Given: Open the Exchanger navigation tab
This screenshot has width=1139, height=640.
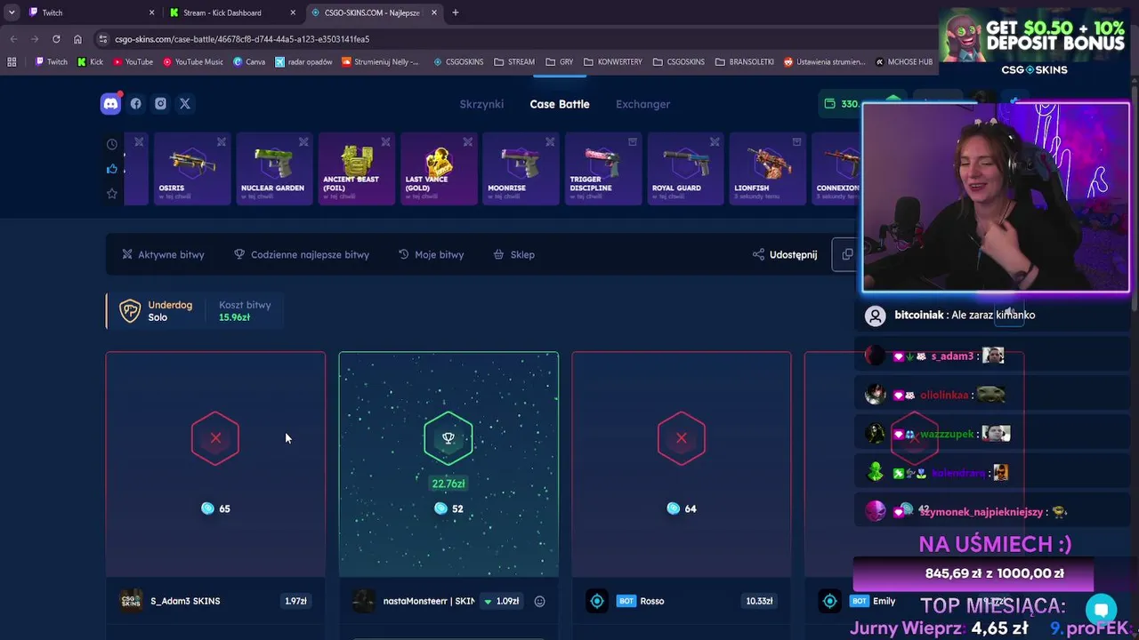Looking at the screenshot, I should [642, 104].
